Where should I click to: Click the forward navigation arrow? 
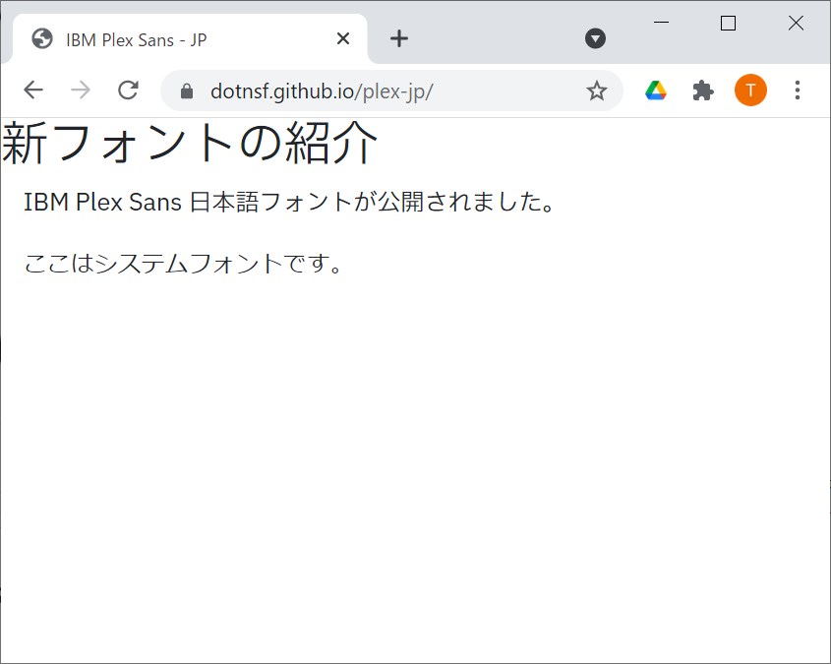tap(81, 91)
